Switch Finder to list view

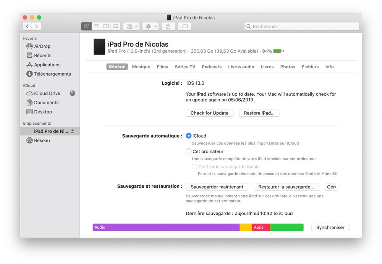pos(96,26)
